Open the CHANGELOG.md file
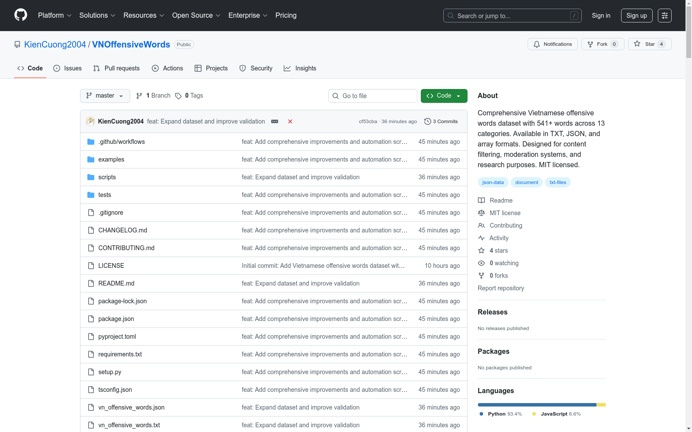The image size is (692, 432). (x=123, y=230)
